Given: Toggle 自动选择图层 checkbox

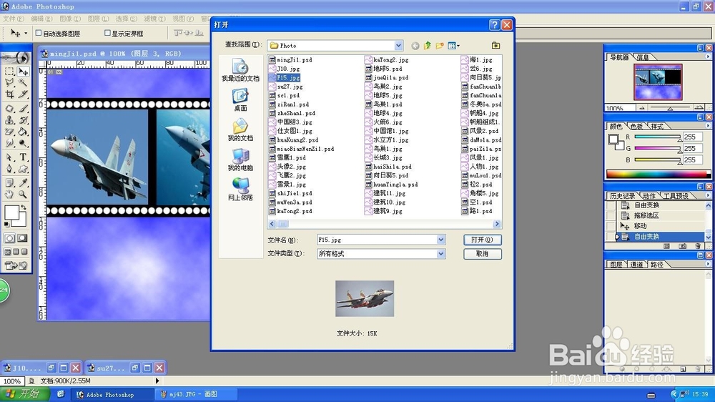Looking at the screenshot, I should pyautogui.click(x=39, y=33).
